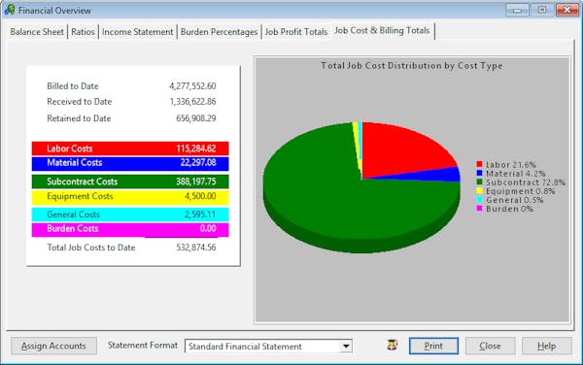This screenshot has height=365, width=583.
Task: Print the financial statement
Action: (x=433, y=346)
